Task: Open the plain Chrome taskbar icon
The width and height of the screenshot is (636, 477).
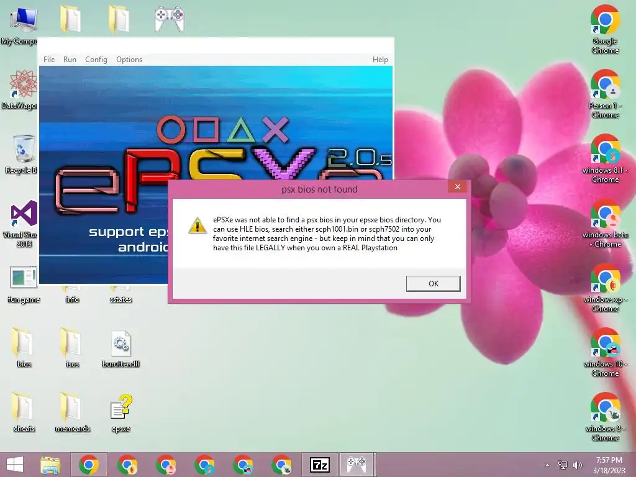Action: [89, 465]
